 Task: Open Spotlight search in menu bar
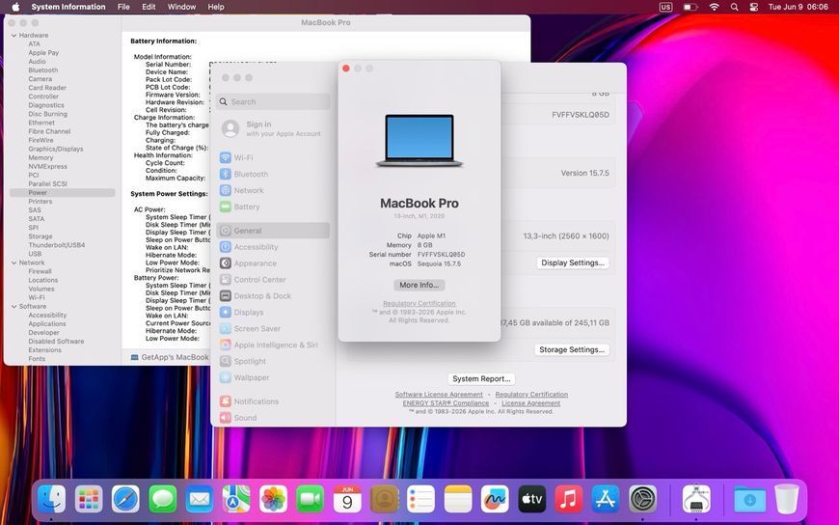[x=734, y=7]
